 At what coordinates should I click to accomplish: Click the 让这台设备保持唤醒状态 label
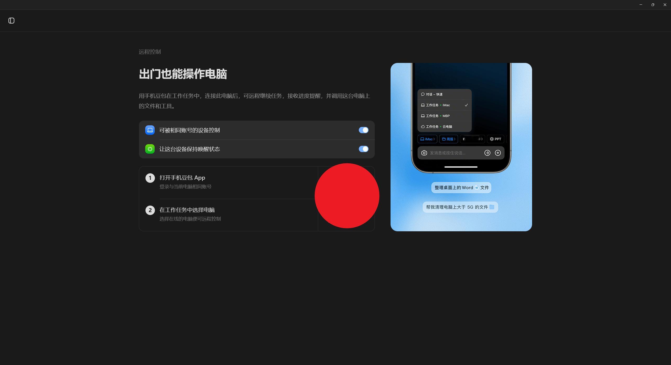190,149
